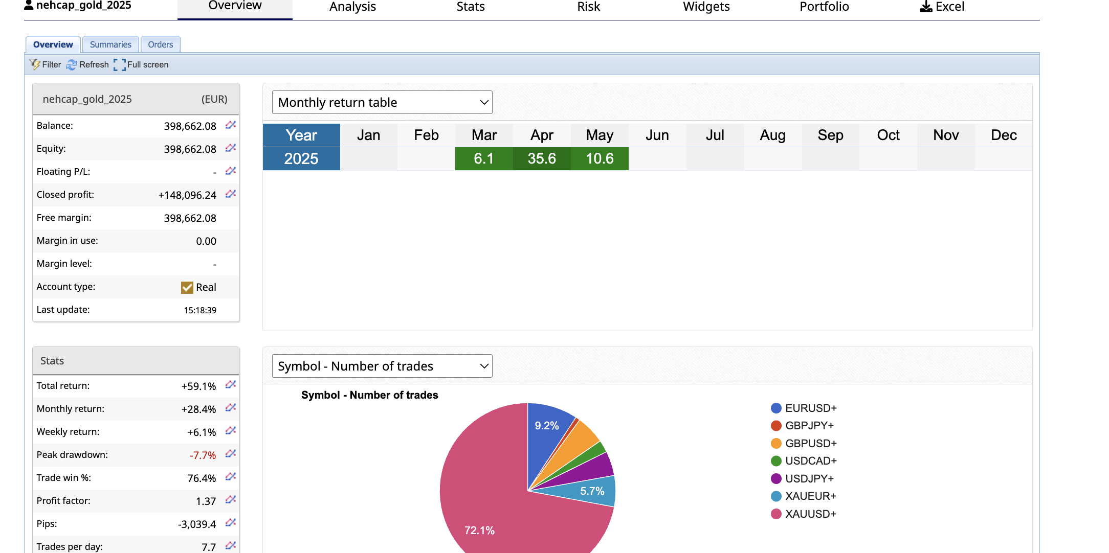Open the Monthly return table dropdown
The height and width of the screenshot is (553, 1109).
pyautogui.click(x=382, y=102)
